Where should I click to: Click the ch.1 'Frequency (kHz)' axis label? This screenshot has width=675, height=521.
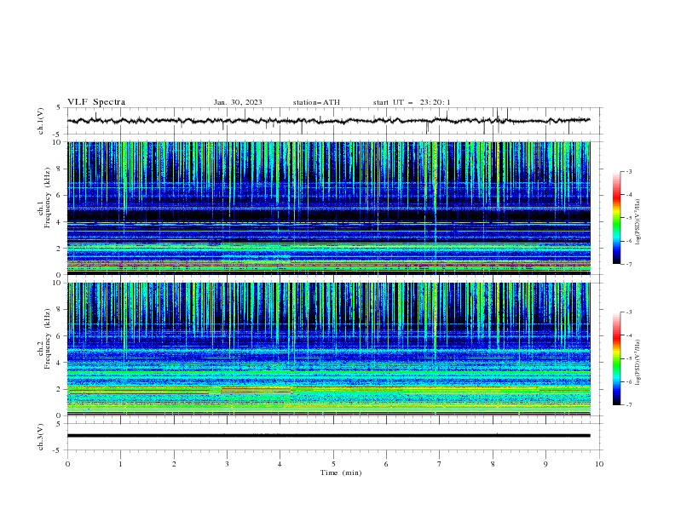tap(48, 198)
